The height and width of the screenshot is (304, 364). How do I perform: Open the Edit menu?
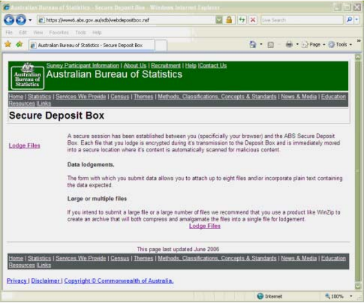pyautogui.click(x=23, y=33)
